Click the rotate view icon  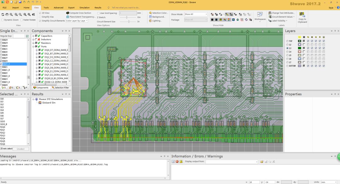pos(3,14)
